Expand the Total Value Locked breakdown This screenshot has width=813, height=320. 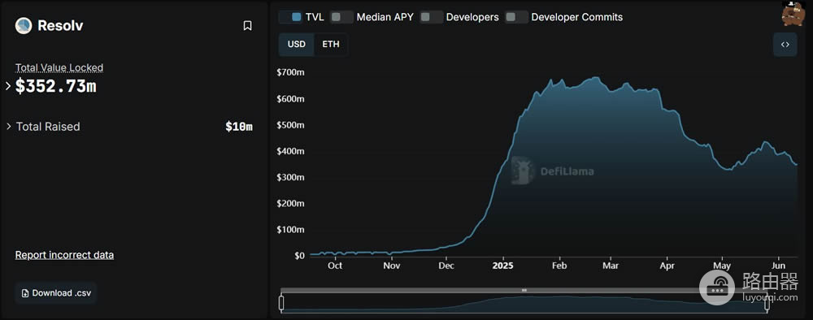(8, 86)
